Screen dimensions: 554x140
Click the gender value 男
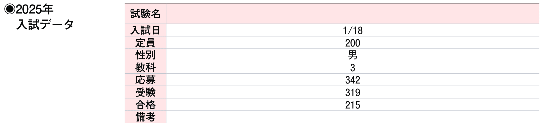pyautogui.click(x=352, y=55)
